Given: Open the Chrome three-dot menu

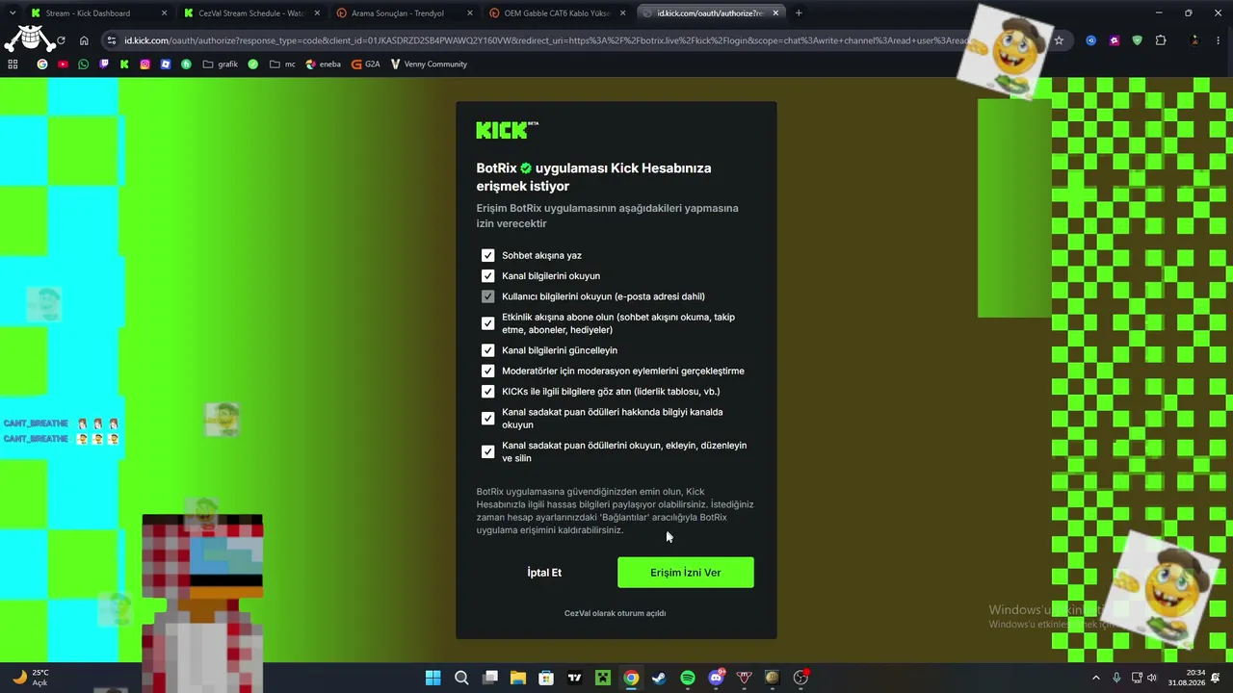Looking at the screenshot, I should (1219, 40).
